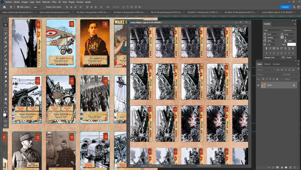Go to the Home screen icon
The image size is (301, 170).
4,7
